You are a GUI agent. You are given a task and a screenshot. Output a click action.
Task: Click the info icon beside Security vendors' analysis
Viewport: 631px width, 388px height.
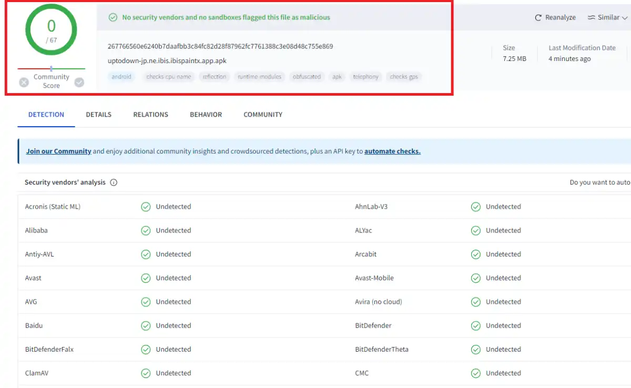click(114, 182)
